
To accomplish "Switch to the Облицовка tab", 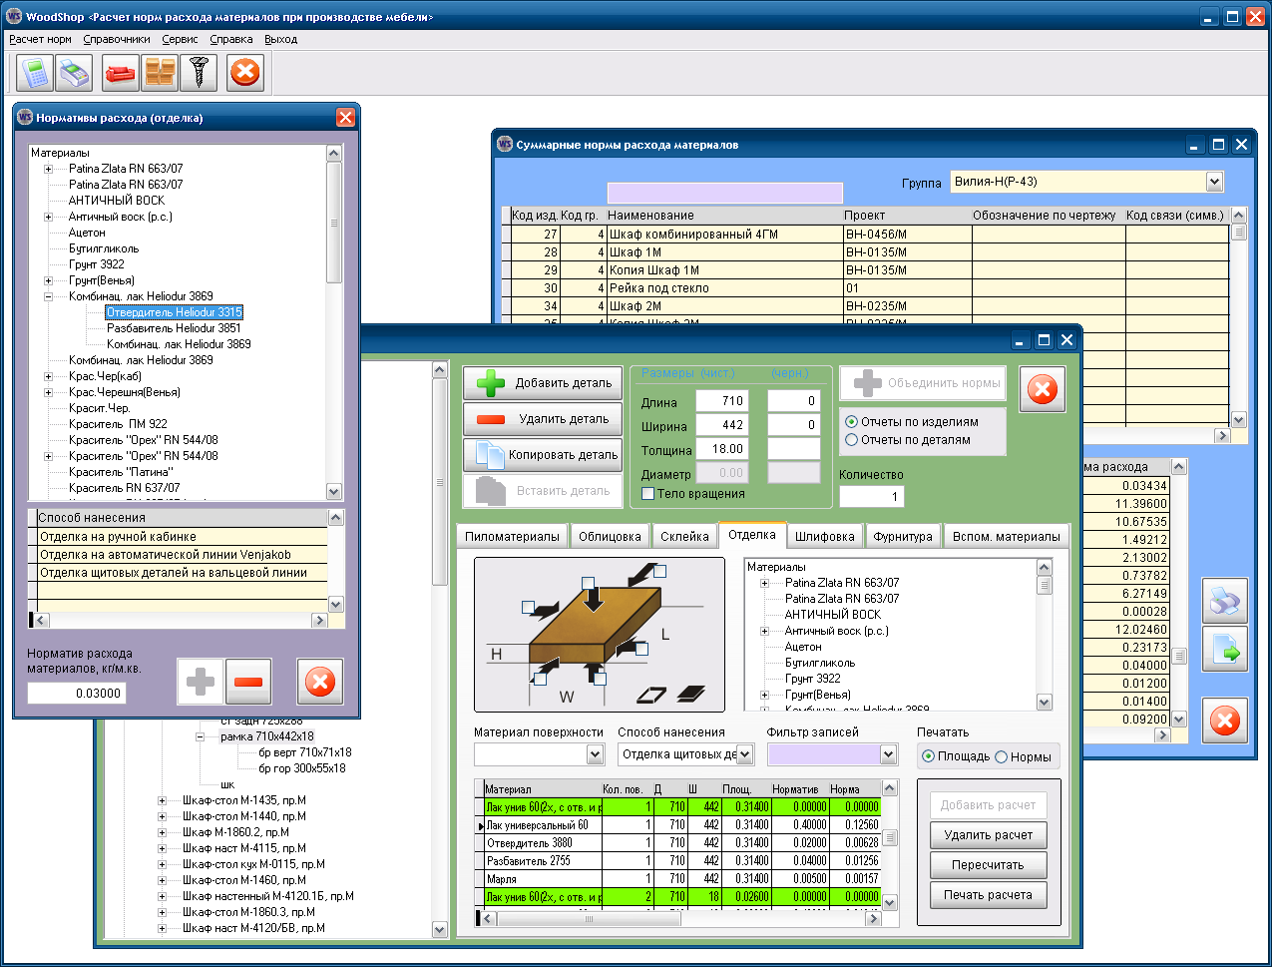I will (x=610, y=536).
